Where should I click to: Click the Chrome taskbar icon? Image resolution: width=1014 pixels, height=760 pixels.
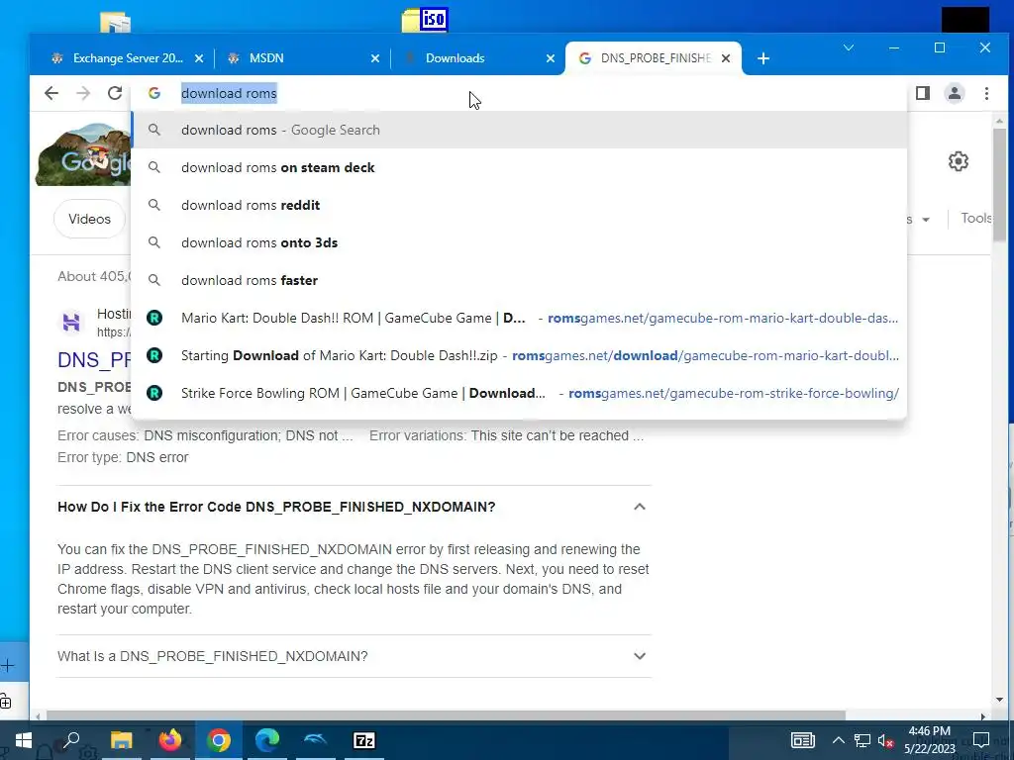coord(219,740)
